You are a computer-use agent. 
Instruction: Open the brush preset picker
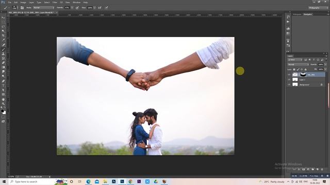coord(15,8)
